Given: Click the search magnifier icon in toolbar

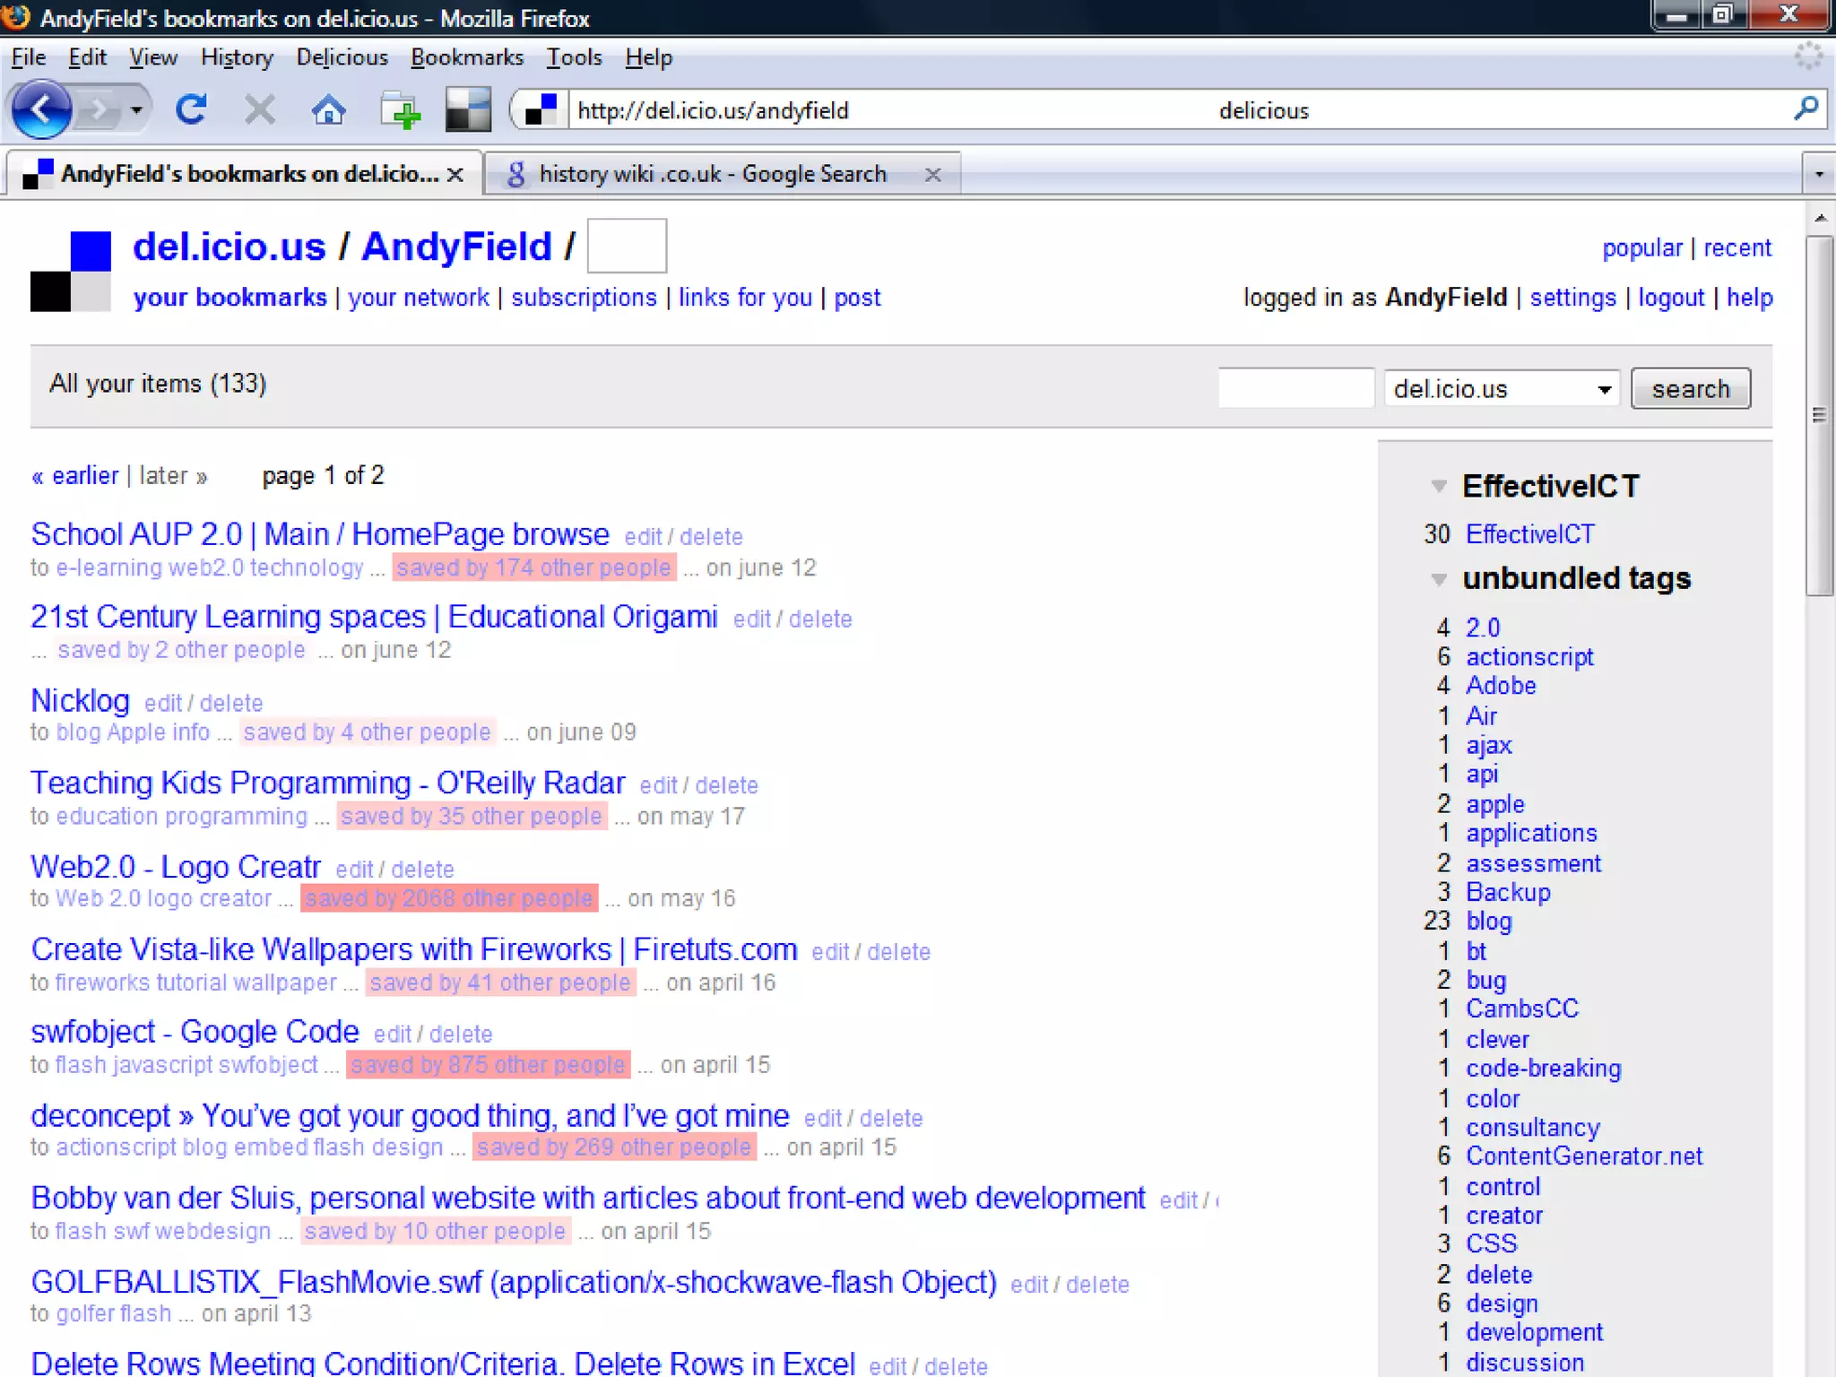Looking at the screenshot, I should click(1806, 109).
